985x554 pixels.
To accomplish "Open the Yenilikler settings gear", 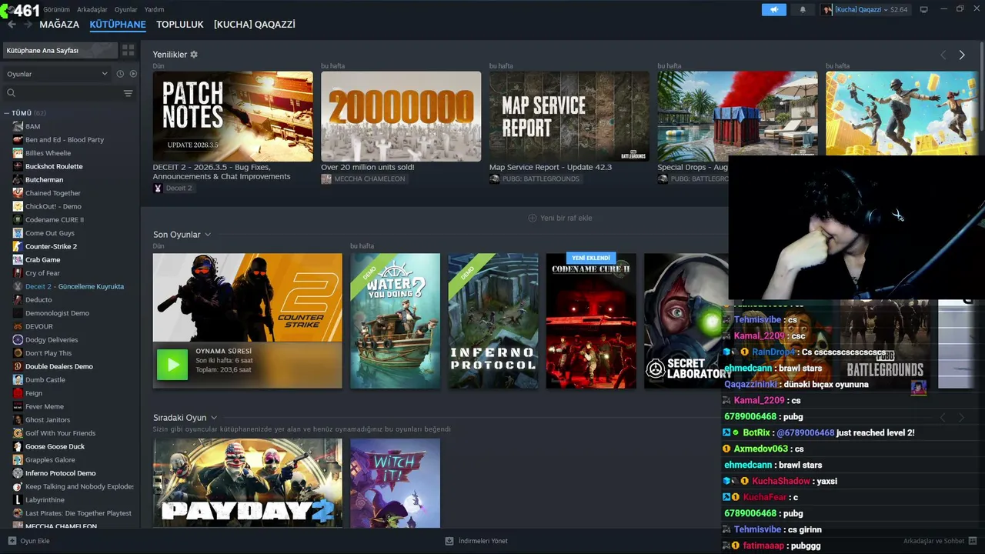I will pos(194,55).
